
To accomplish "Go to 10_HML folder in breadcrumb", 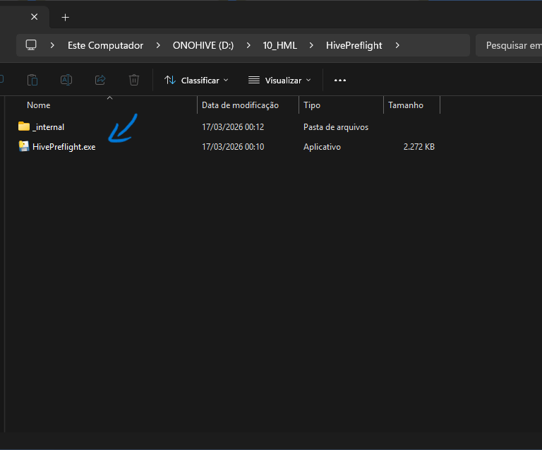I will click(x=280, y=45).
